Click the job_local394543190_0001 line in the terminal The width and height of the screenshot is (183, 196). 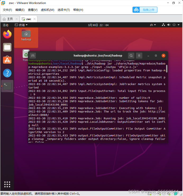click(48, 105)
